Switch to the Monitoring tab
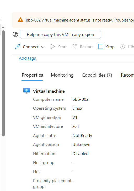This screenshot has width=134, height=191. click(62, 75)
